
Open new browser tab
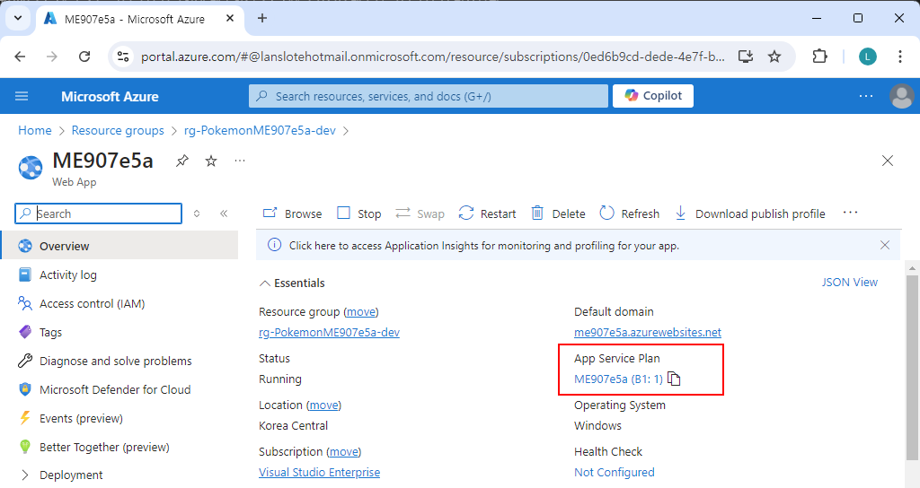262,18
